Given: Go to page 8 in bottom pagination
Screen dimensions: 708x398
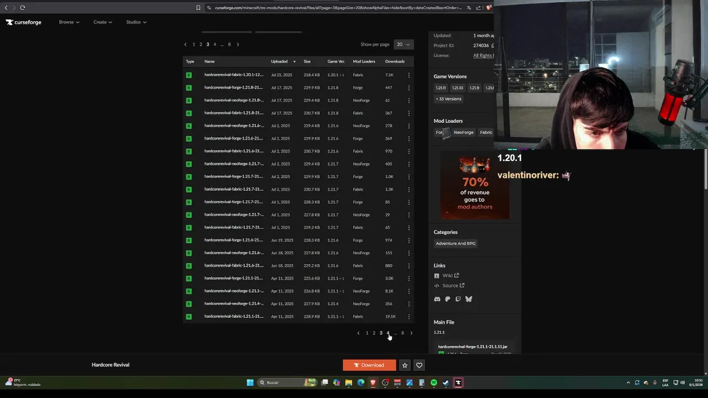Looking at the screenshot, I should tap(403, 333).
